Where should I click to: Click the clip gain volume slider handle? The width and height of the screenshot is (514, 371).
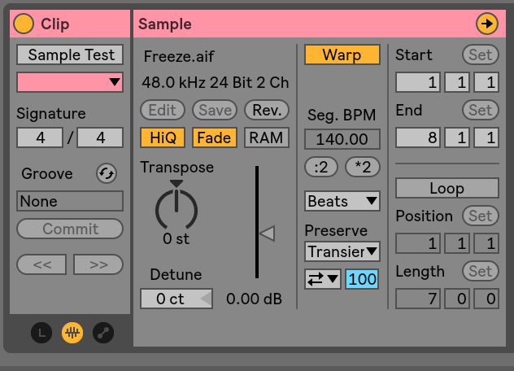pyautogui.click(x=267, y=234)
